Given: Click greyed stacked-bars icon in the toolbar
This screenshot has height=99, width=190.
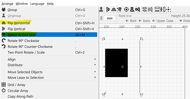Looking at the screenshot, I should (145, 9).
